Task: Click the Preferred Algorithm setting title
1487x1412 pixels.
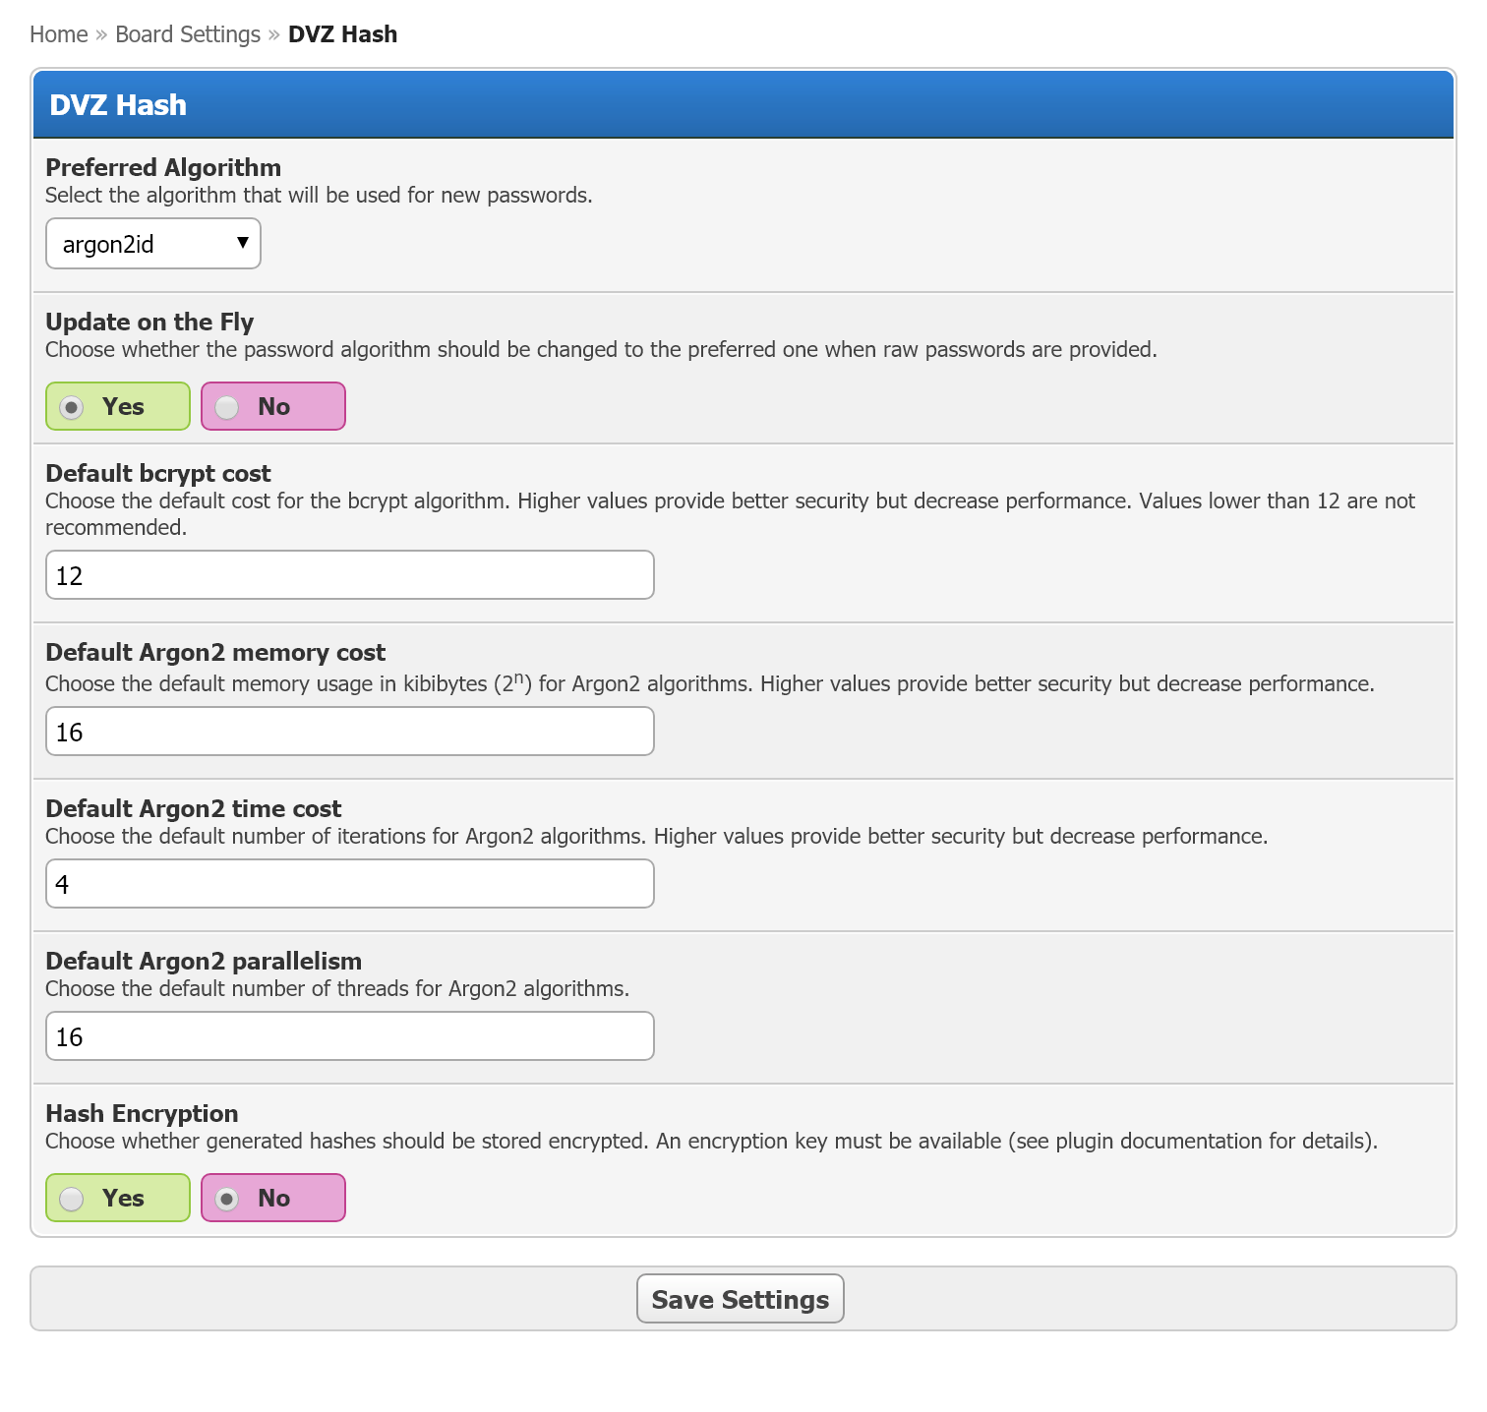Action: (x=163, y=167)
